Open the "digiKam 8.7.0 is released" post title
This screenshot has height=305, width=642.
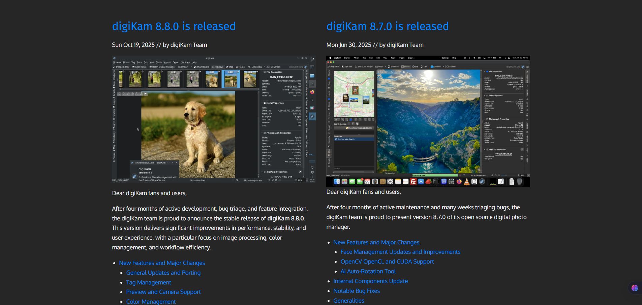[388, 26]
